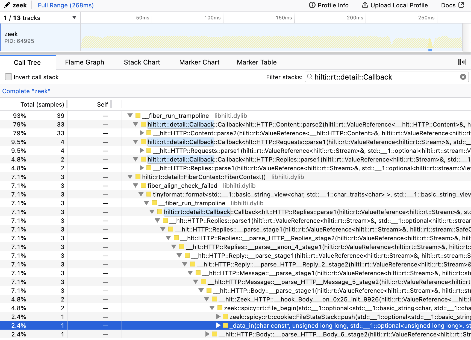
Task: Click the pencil edit icon beside zeek
Action: [7, 5]
